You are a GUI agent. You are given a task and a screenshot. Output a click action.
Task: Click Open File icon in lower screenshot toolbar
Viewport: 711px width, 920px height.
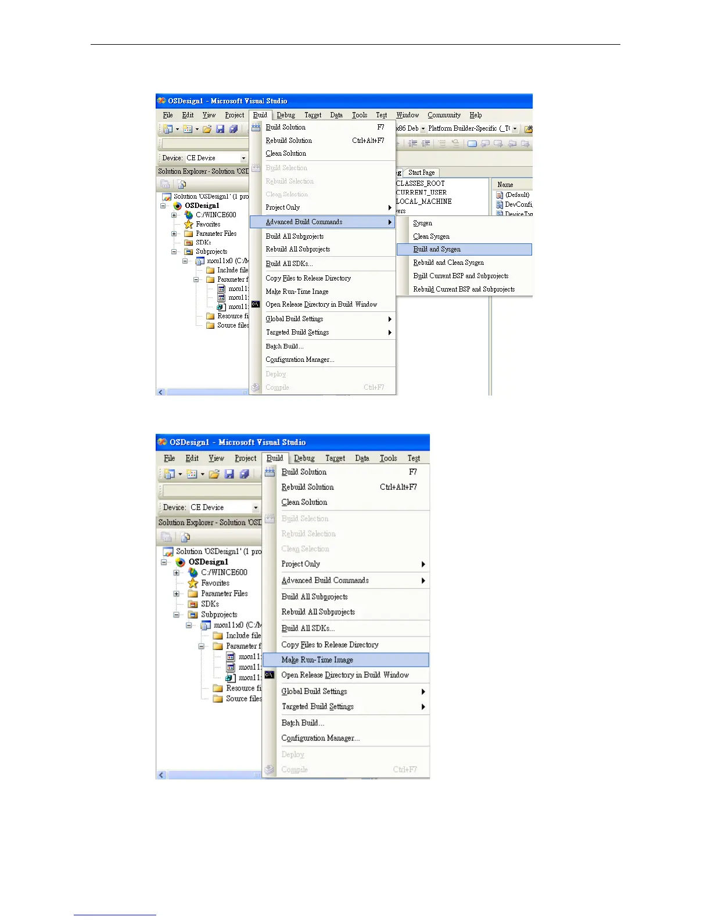point(214,475)
